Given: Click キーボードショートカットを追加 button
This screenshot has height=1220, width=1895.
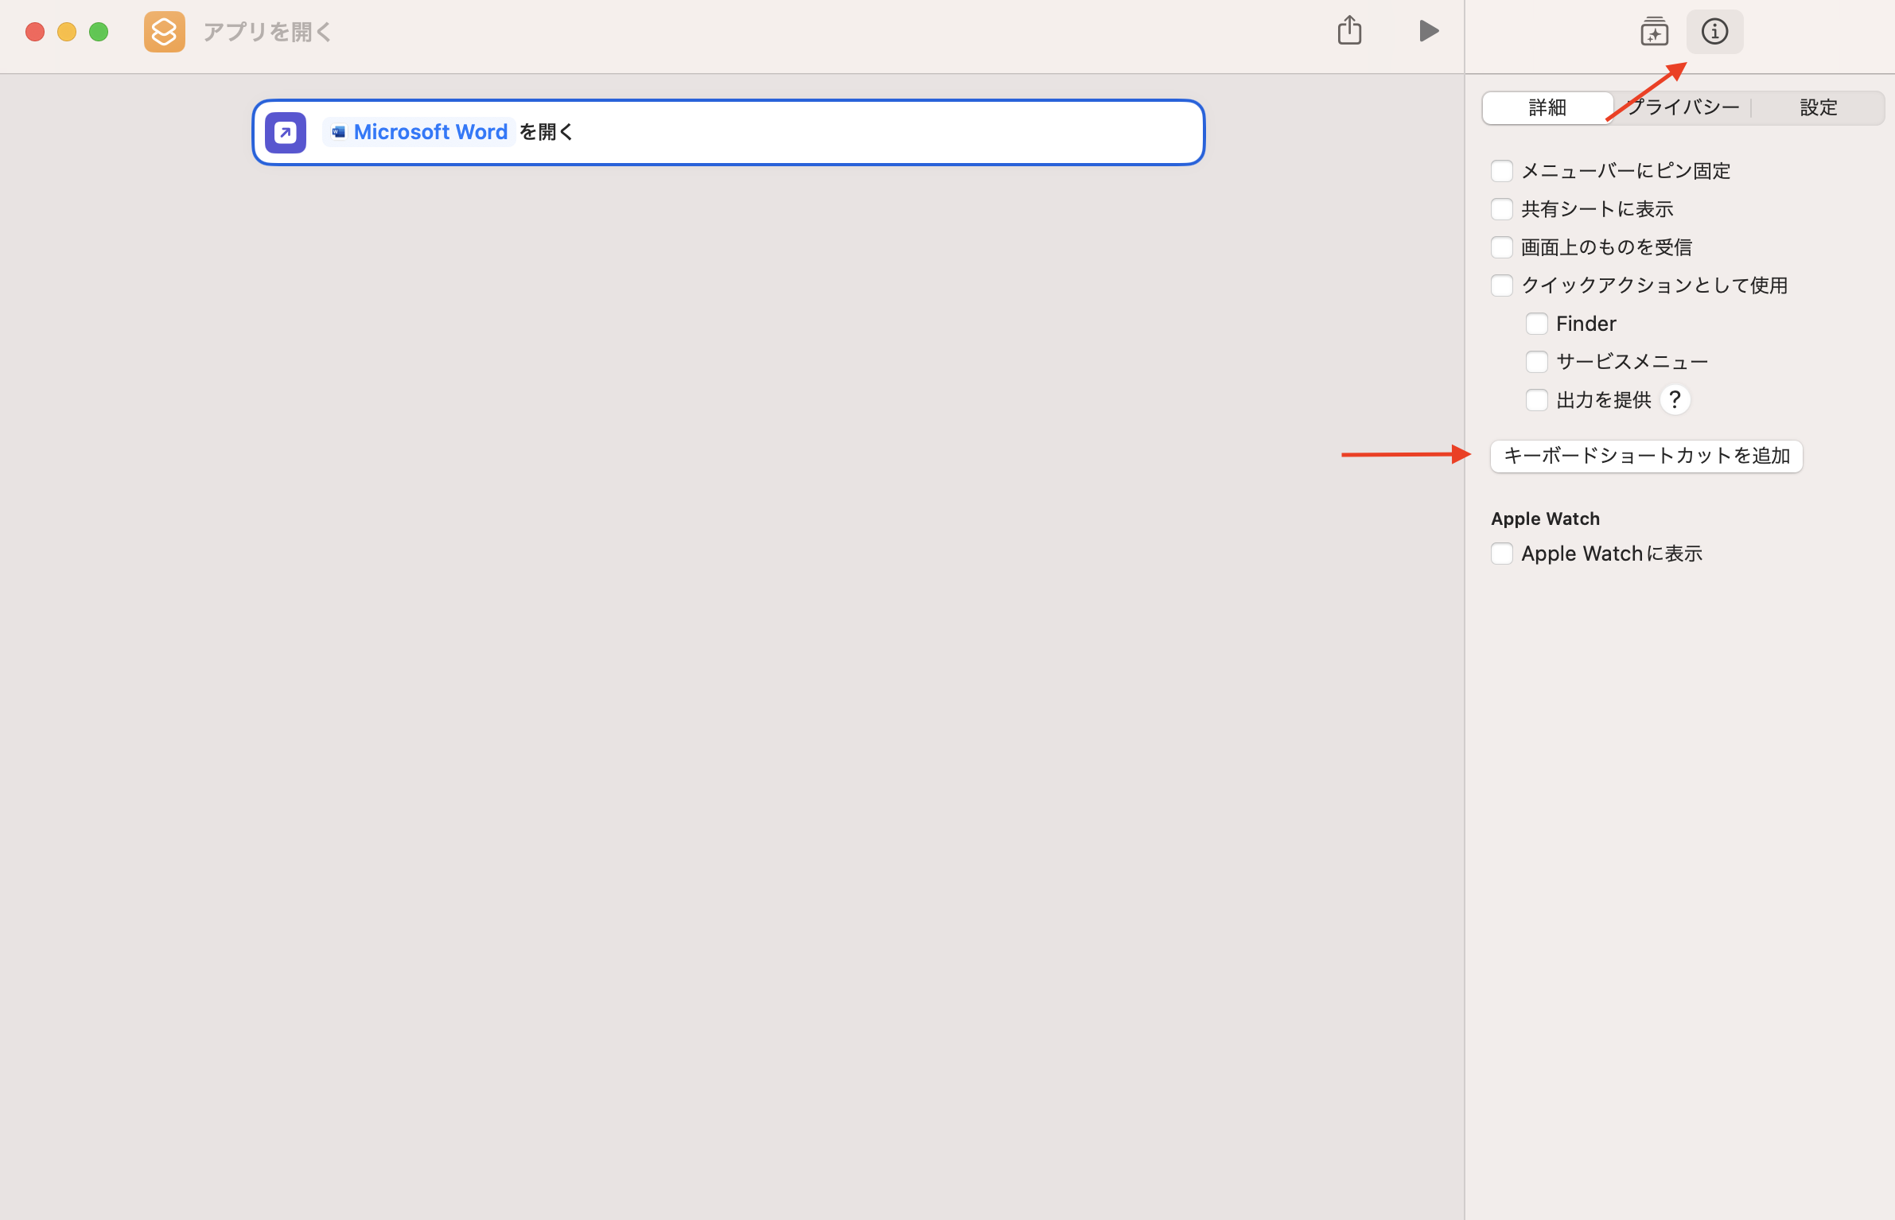Looking at the screenshot, I should click(1646, 456).
